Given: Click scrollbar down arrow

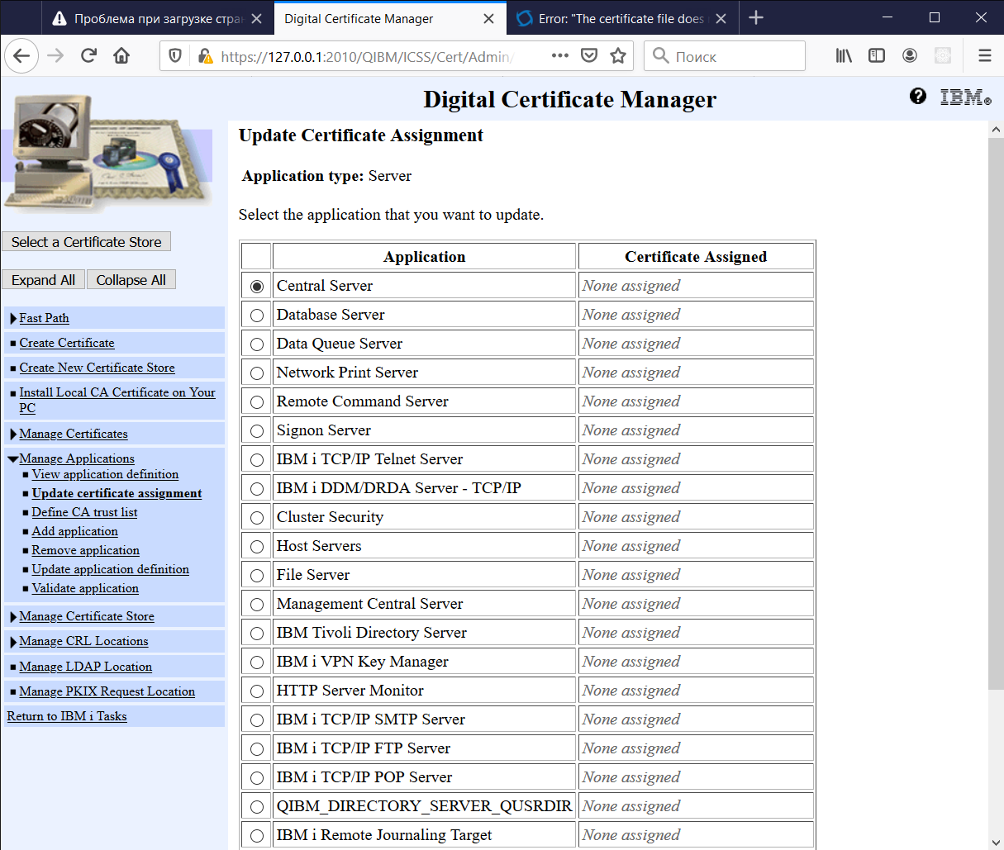Looking at the screenshot, I should [996, 842].
